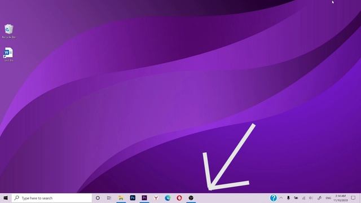Open the Action Center notifications
Screen dimensions: 361x203
click(x=353, y=198)
